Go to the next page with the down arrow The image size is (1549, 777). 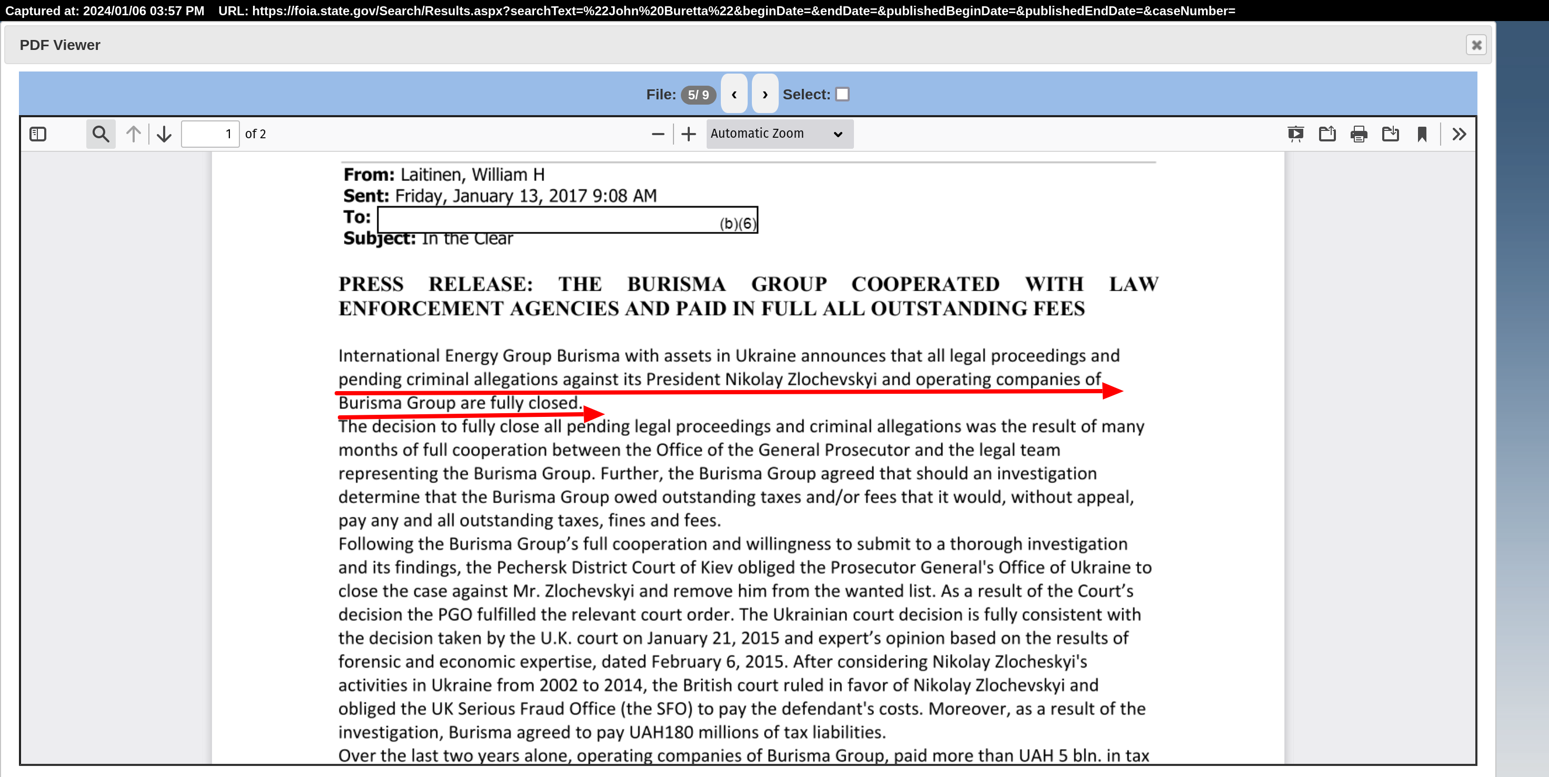pyautogui.click(x=164, y=134)
